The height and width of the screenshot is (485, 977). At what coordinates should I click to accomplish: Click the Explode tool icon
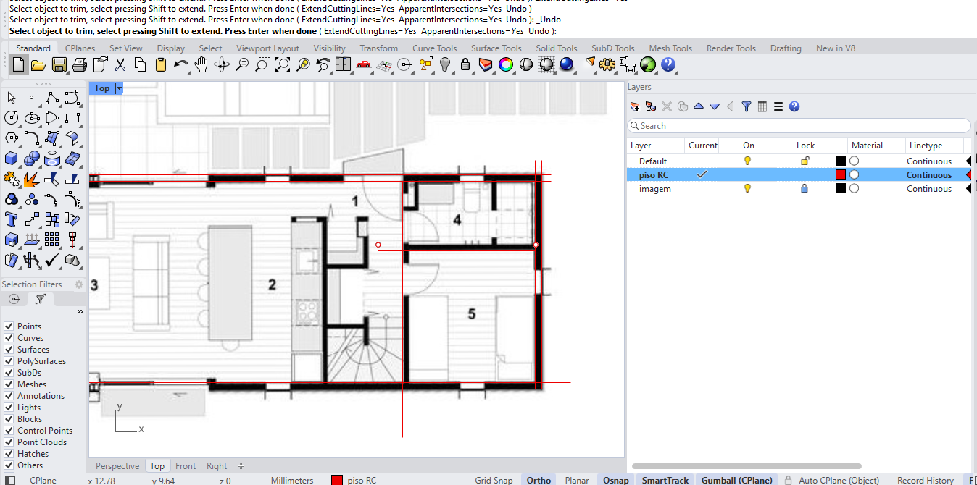[31, 178]
